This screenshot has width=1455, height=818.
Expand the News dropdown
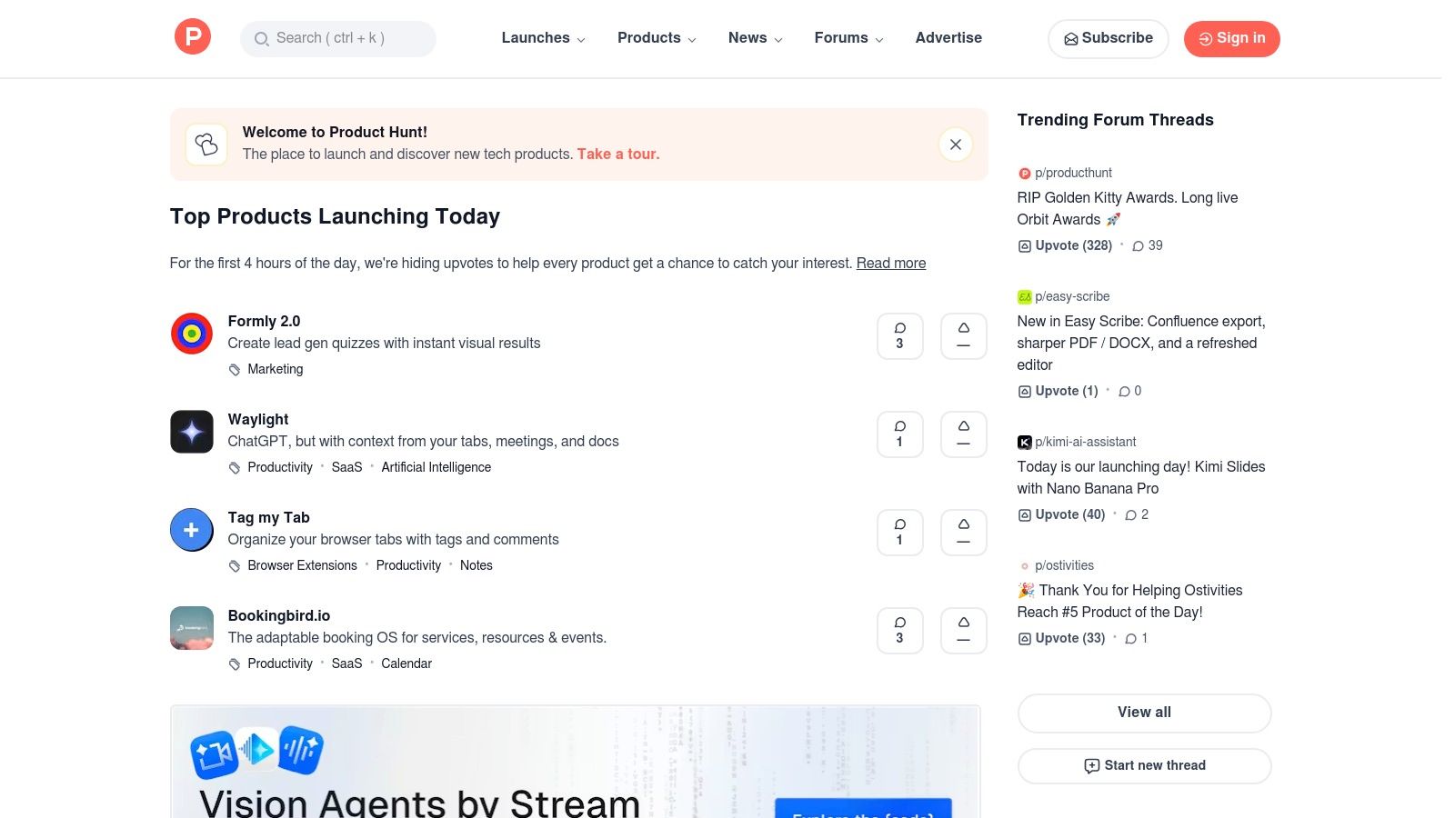coord(754,38)
